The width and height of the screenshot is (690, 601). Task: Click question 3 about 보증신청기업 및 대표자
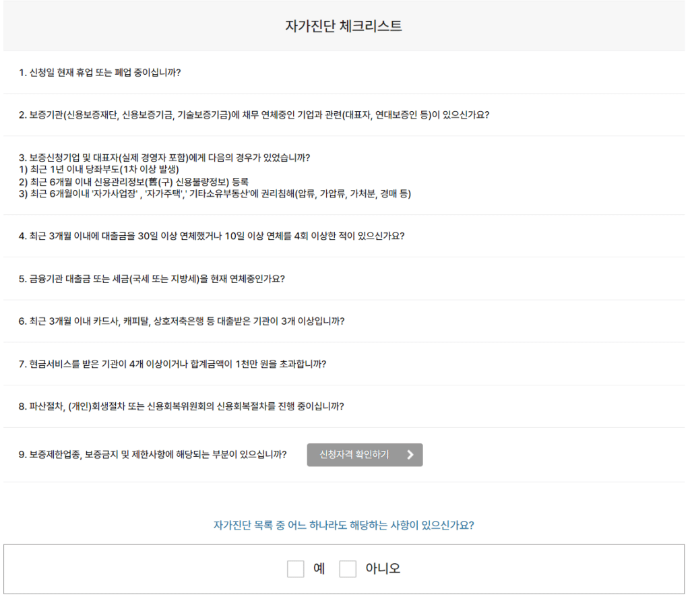pos(164,158)
